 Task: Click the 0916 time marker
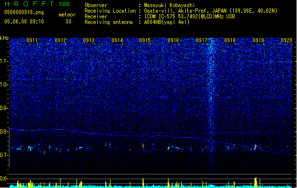click(x=173, y=40)
